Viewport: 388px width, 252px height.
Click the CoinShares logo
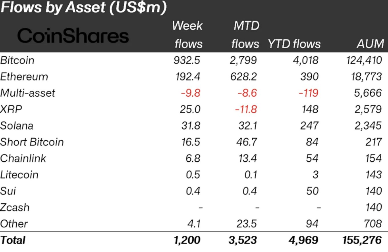pyautogui.click(x=73, y=36)
